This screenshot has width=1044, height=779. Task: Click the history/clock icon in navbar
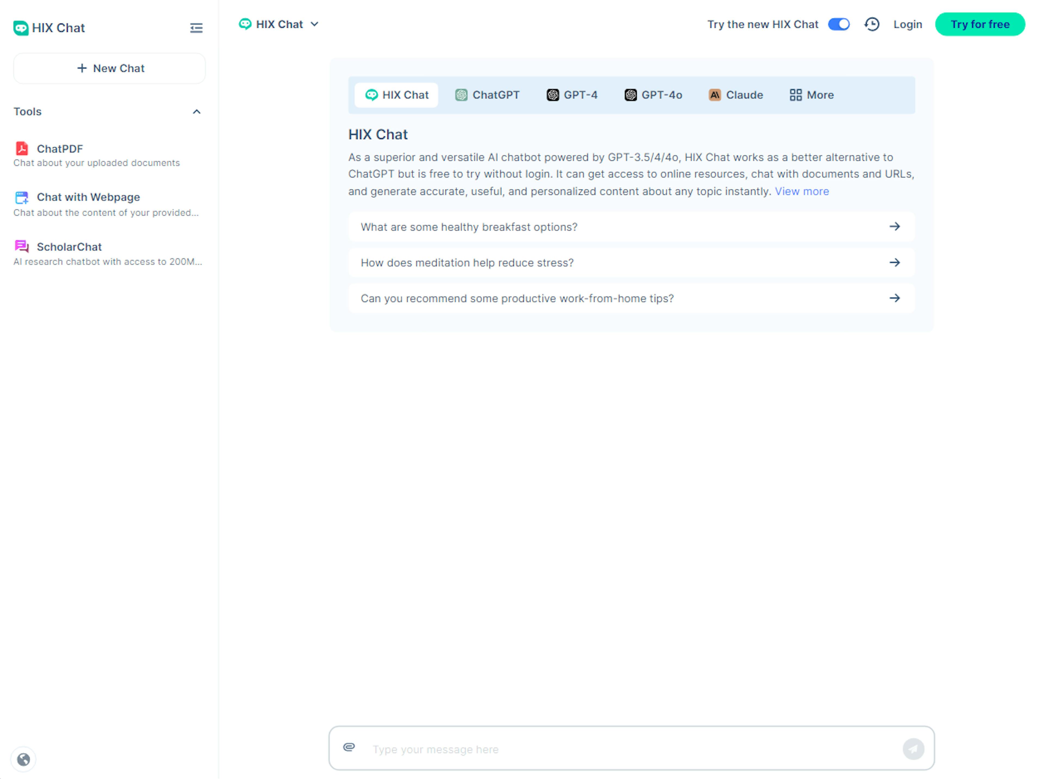tap(871, 24)
